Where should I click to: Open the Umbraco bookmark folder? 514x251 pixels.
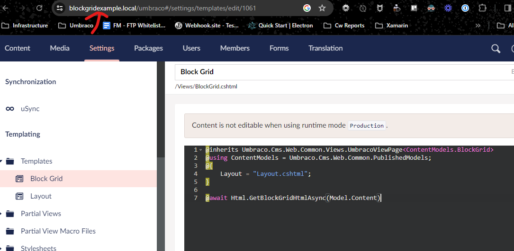click(x=76, y=26)
